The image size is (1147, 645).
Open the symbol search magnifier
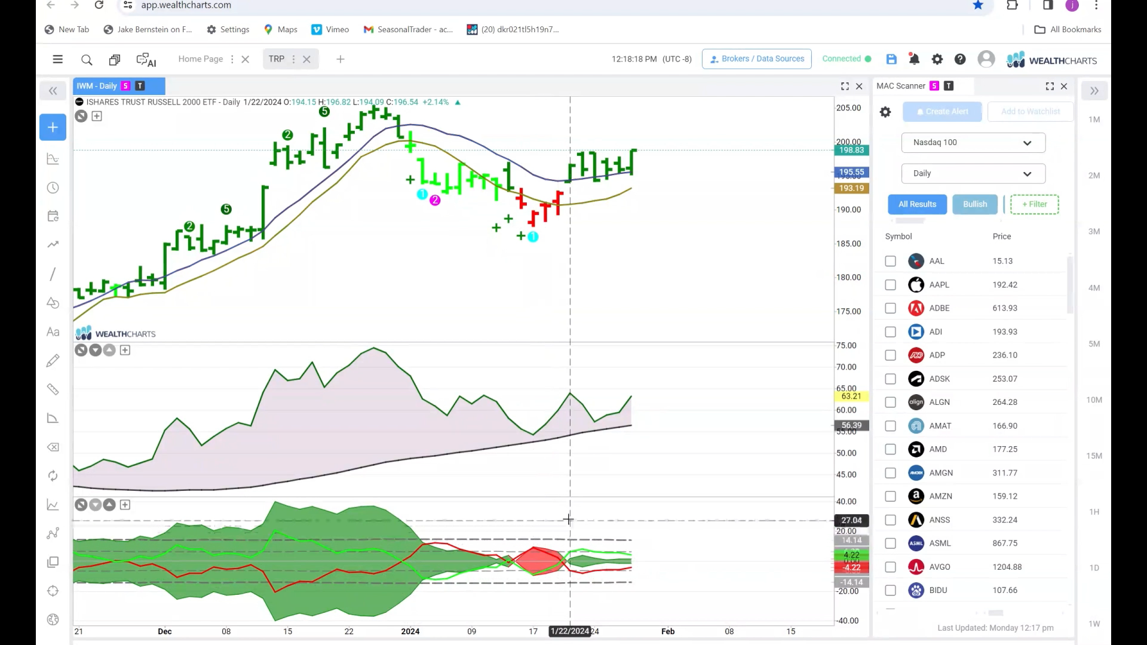(87, 60)
